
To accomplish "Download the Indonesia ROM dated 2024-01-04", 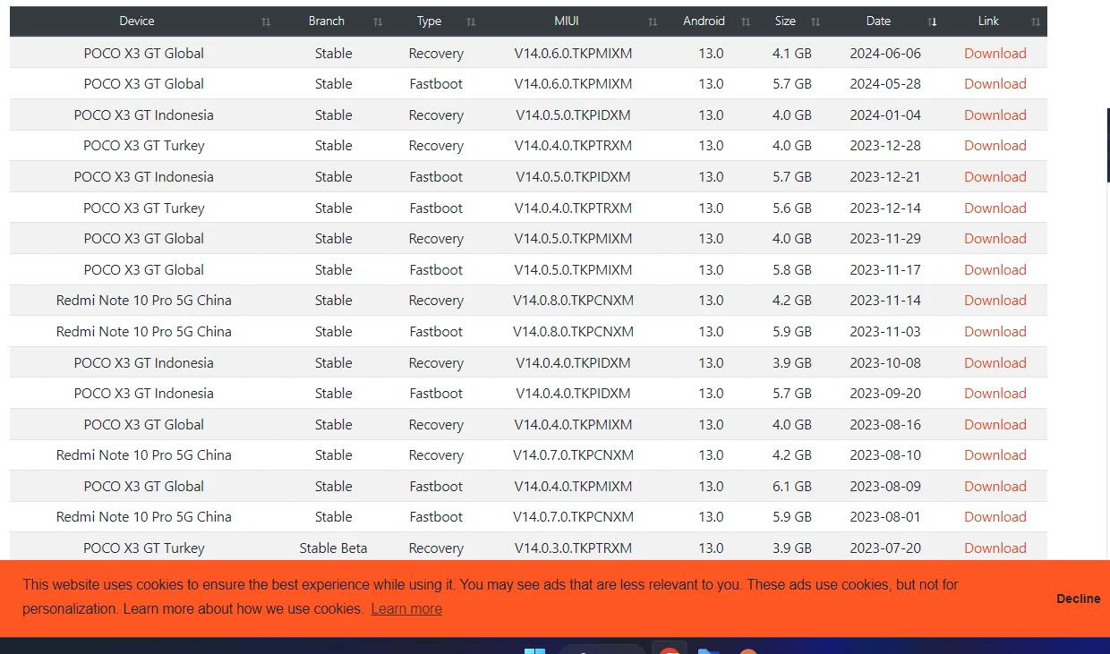I will (995, 115).
